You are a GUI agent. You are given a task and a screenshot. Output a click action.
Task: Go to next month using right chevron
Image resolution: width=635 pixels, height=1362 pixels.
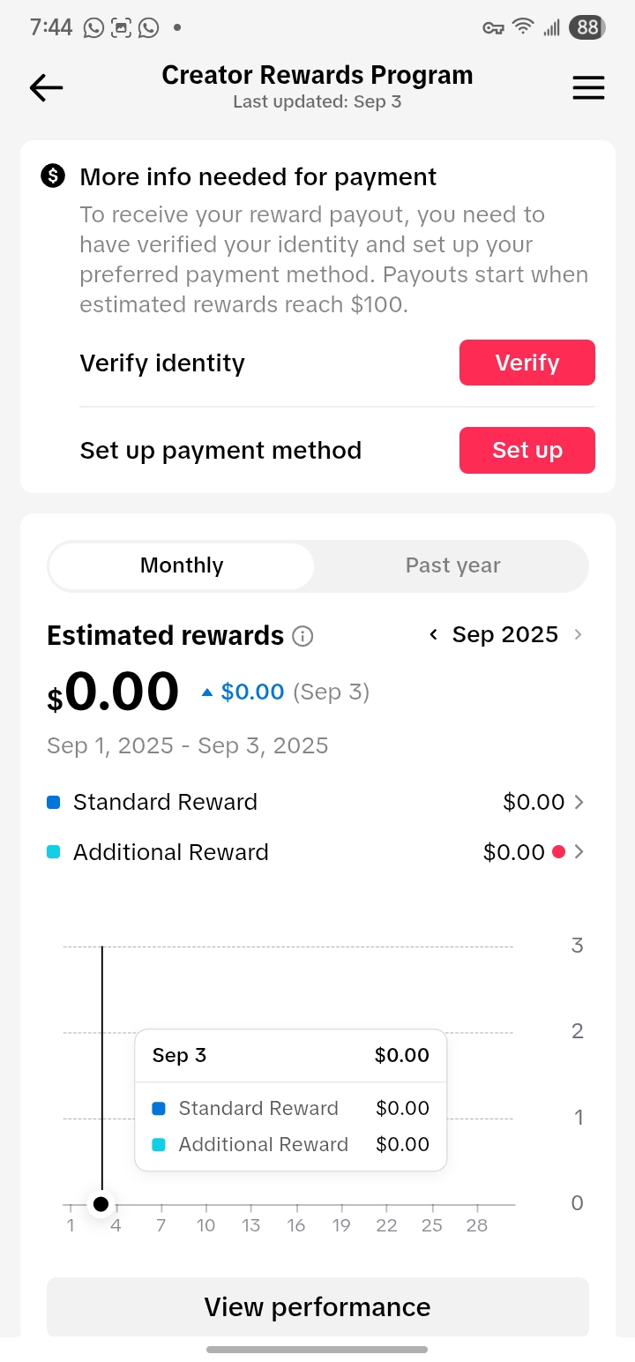click(578, 635)
